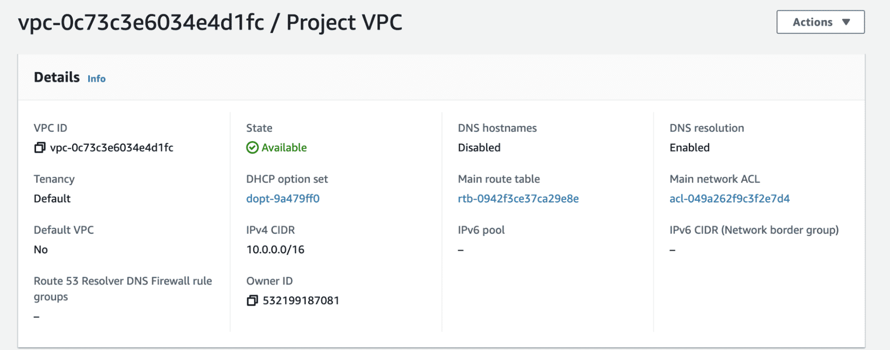The image size is (890, 350).
Task: Open the Actions dropdown menu
Action: 820,21
